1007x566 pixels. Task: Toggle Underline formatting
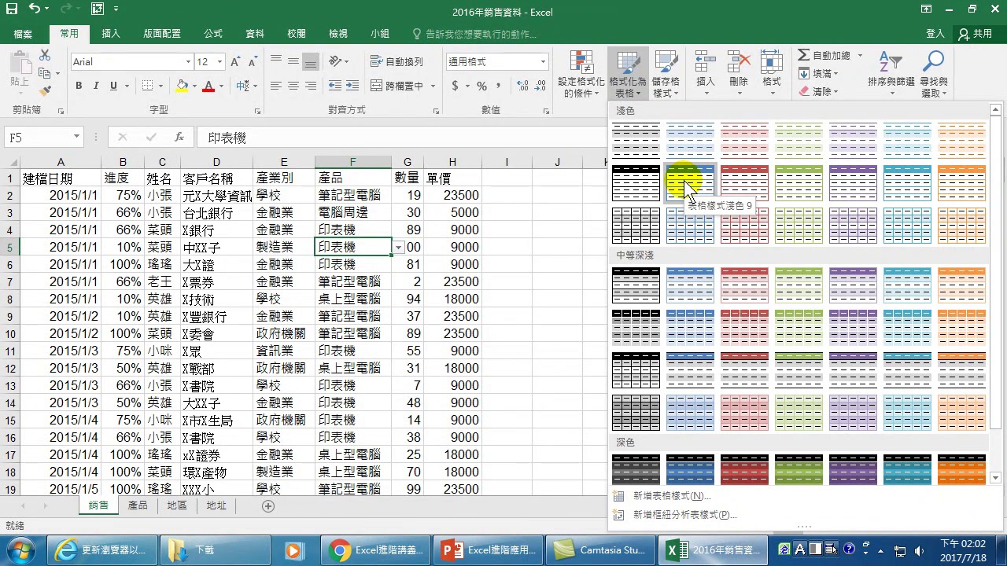click(113, 86)
